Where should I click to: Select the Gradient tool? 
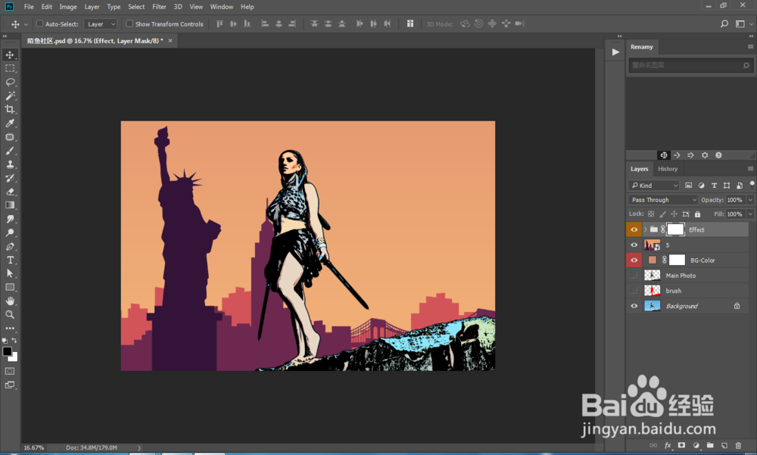10,205
